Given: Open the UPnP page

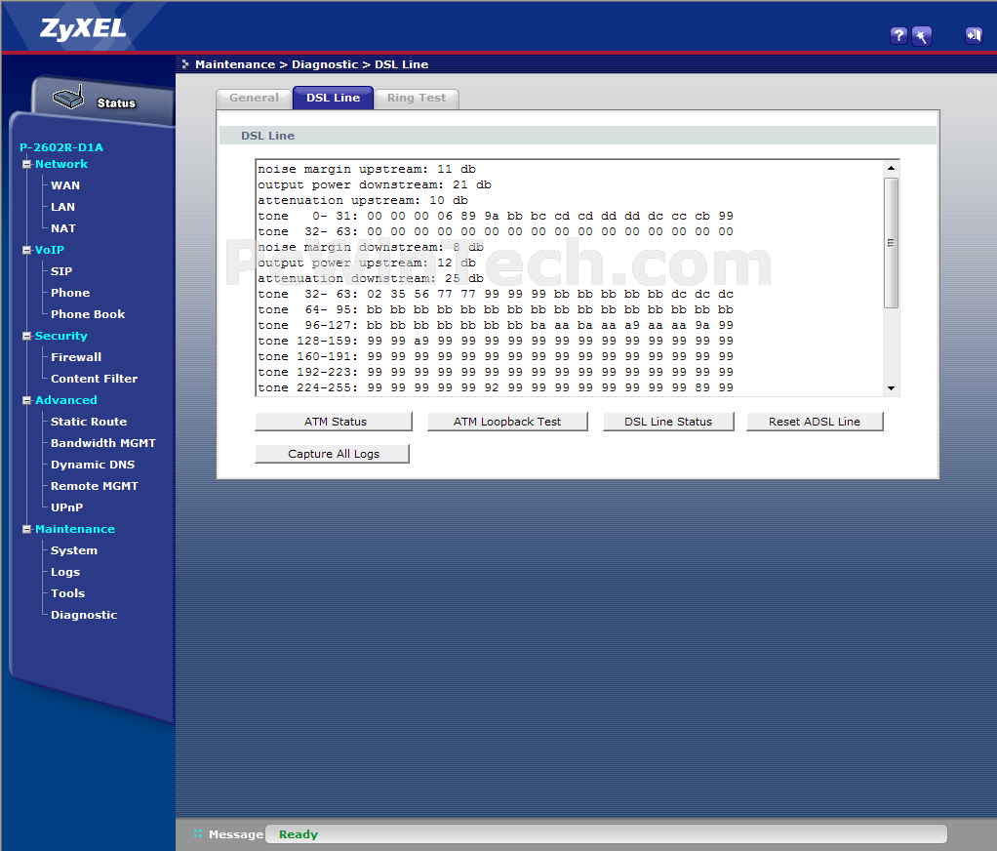Looking at the screenshot, I should [66, 507].
